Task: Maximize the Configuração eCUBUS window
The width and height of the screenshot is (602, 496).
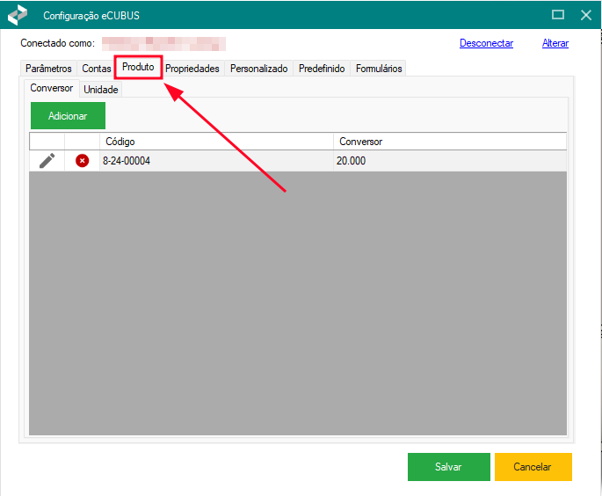Action: (x=557, y=15)
